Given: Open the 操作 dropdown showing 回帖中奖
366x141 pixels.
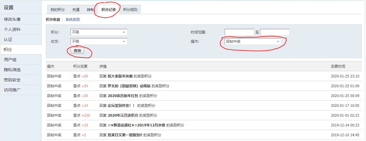Looking at the screenshot, I should pos(253,42).
